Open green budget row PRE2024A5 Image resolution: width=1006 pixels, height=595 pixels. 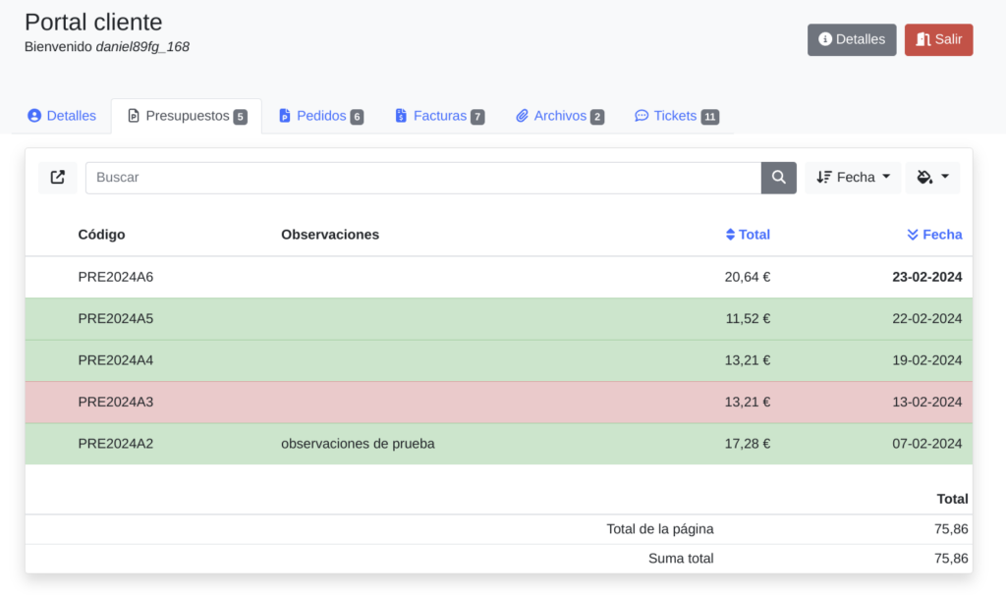point(116,319)
